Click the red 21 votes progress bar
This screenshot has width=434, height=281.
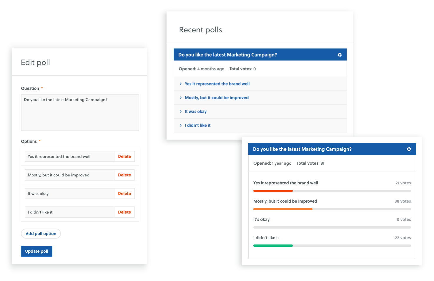(x=273, y=191)
